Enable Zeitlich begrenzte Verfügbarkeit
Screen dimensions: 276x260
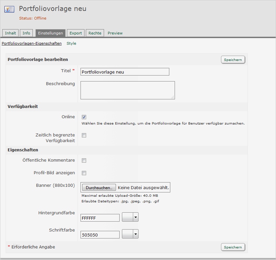[84, 135]
